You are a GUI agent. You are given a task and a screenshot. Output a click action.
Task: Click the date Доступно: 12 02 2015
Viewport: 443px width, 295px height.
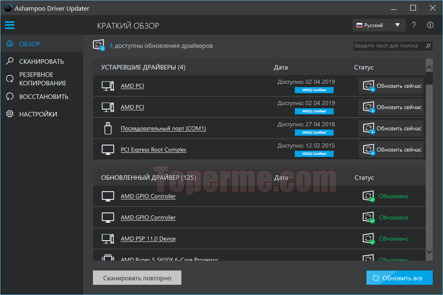306,145
